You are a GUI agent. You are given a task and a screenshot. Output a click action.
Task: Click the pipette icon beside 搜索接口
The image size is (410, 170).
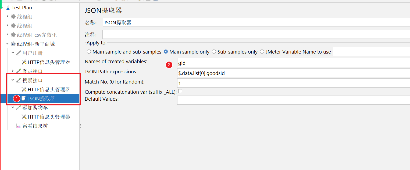(19, 80)
